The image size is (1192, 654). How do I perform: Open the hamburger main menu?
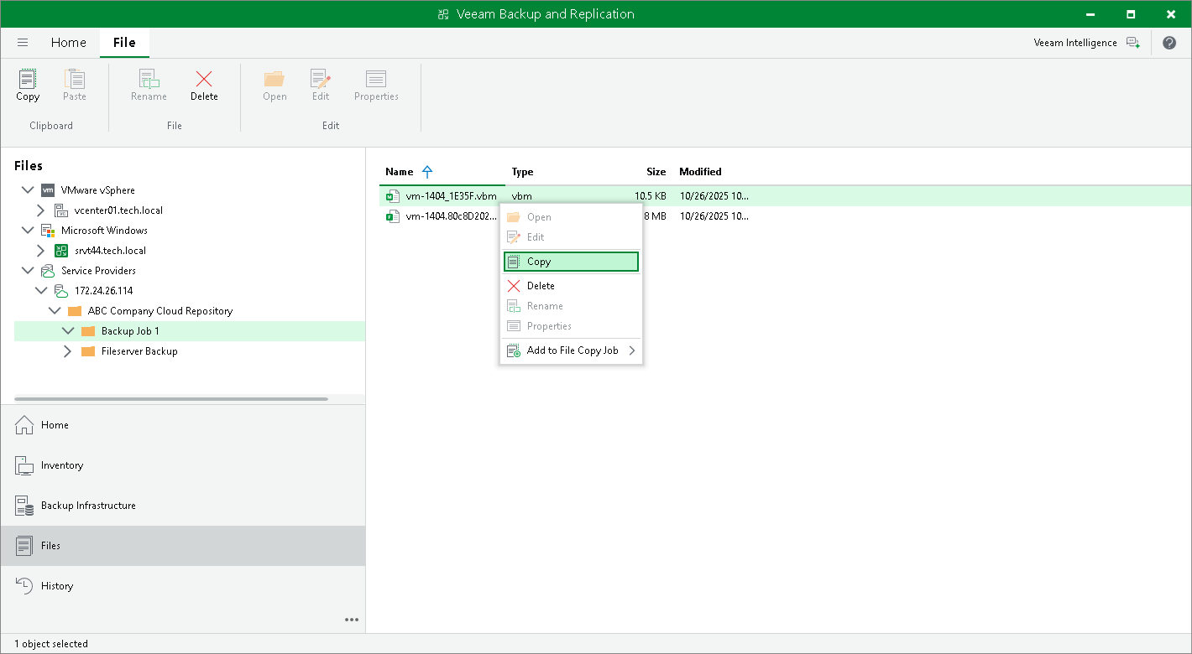click(x=23, y=43)
